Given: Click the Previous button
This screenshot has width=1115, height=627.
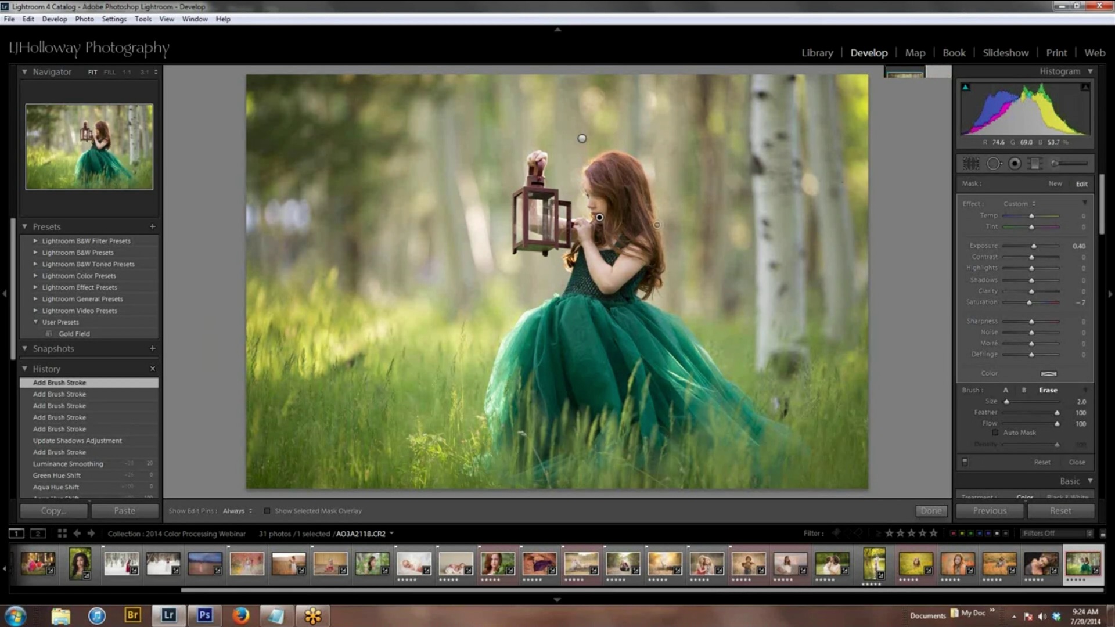Looking at the screenshot, I should (990, 511).
